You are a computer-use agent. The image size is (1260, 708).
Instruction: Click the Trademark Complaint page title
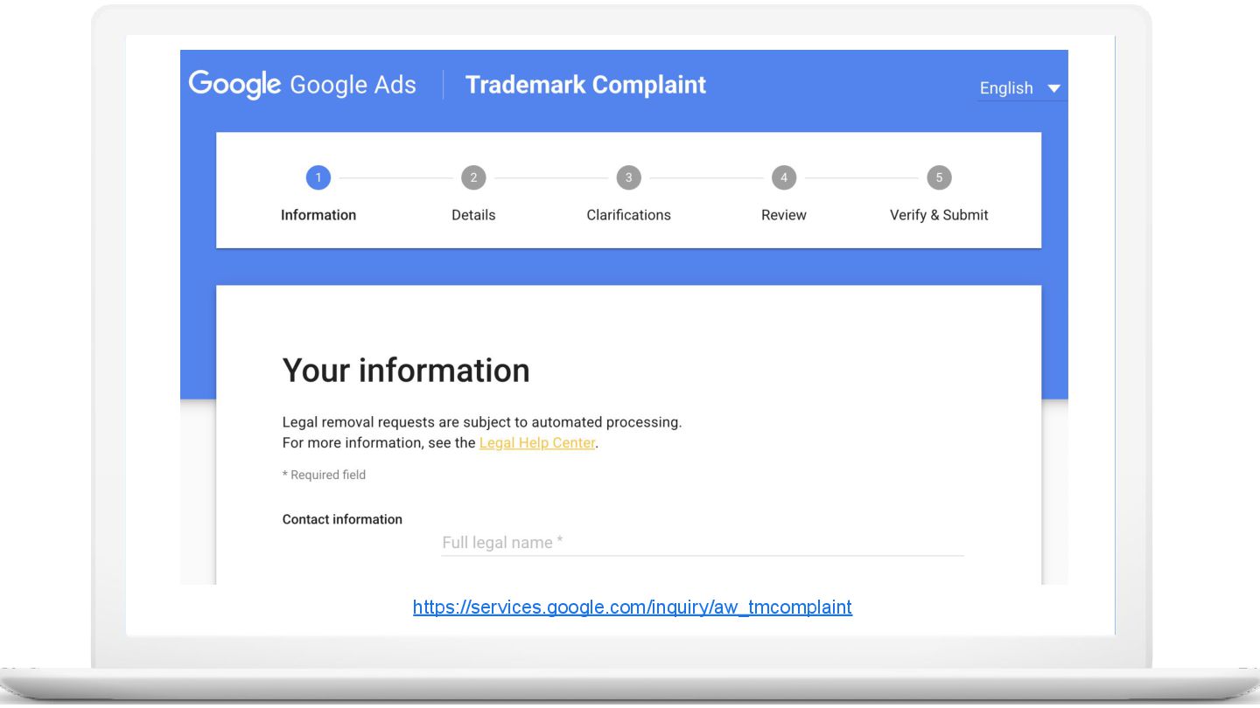tap(585, 85)
